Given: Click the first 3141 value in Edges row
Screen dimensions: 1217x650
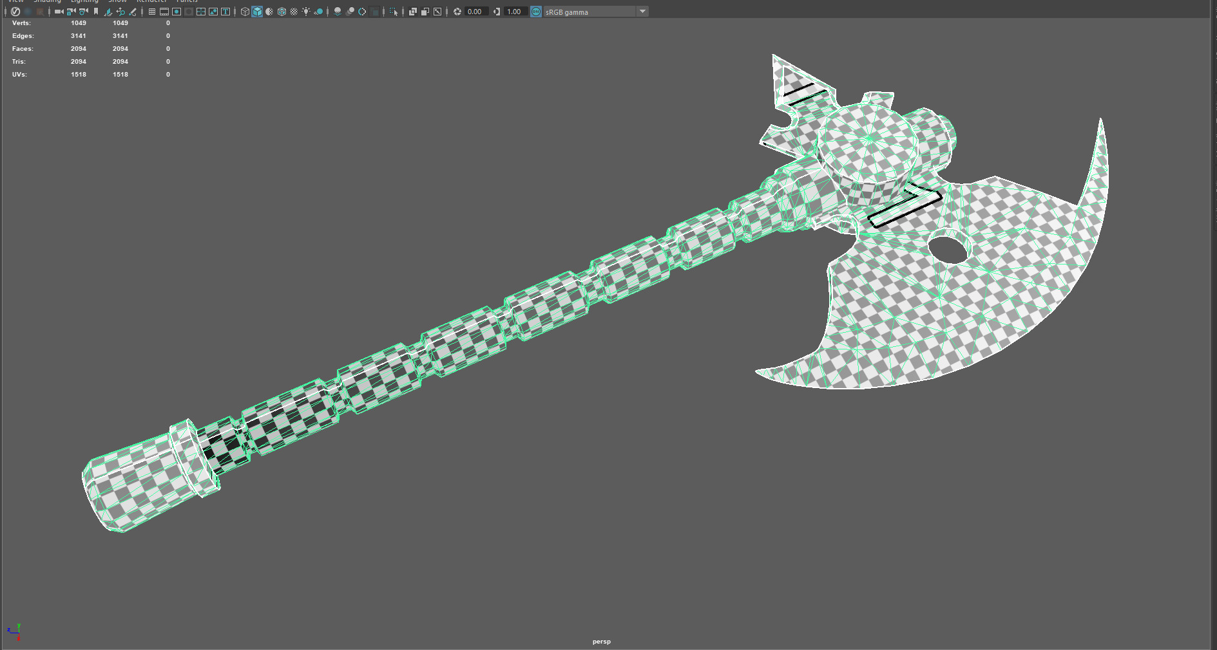Looking at the screenshot, I should coord(79,35).
